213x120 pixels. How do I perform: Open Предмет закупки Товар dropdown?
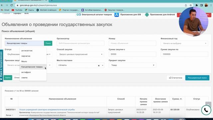click(x=132, y=65)
